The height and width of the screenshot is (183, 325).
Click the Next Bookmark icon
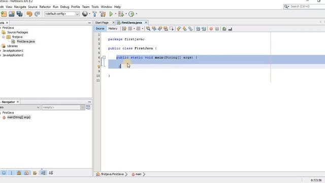184,28
